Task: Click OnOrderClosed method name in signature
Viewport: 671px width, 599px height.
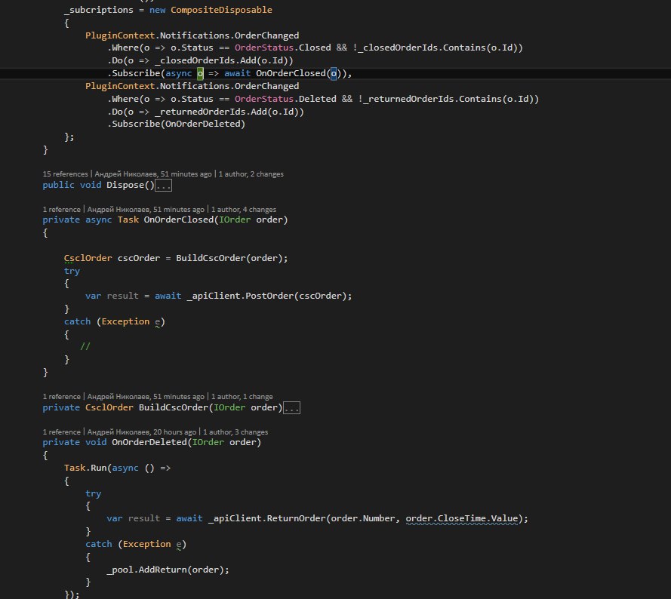Action: click(x=179, y=220)
